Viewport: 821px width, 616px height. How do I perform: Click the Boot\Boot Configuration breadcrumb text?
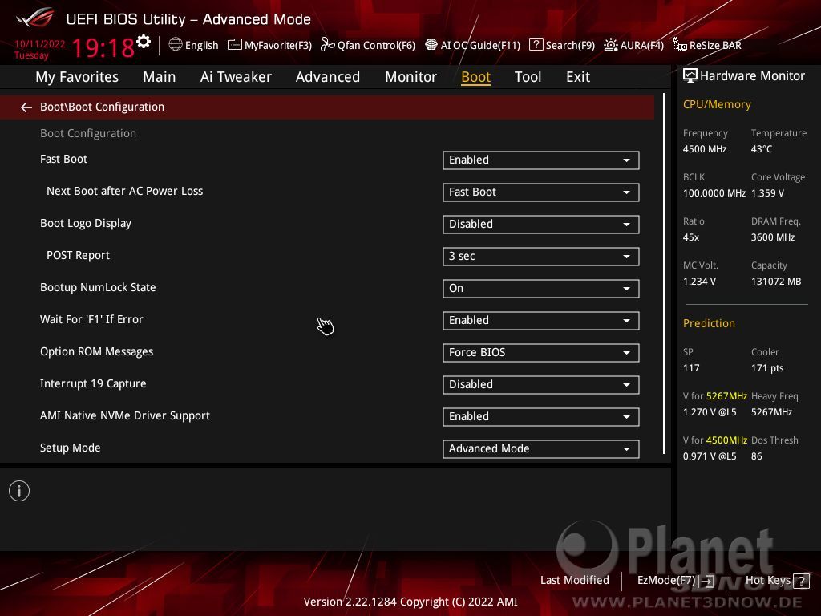click(102, 107)
